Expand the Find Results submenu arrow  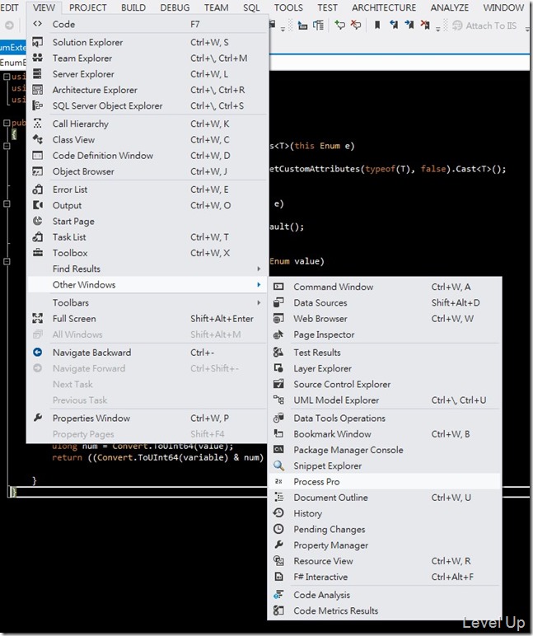(x=259, y=269)
